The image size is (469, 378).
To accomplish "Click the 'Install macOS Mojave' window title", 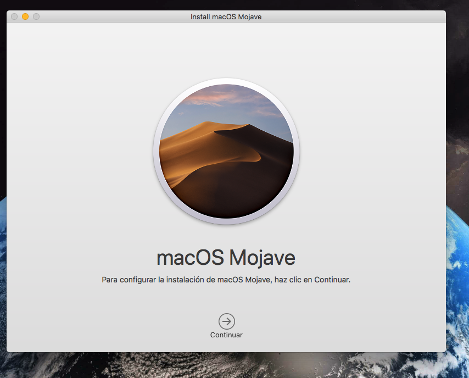I will (226, 17).
